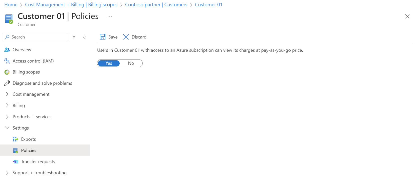Click the Diagnose and solve problems wrench icon
Viewport: 415px width, 179px height.
(x=7, y=83)
